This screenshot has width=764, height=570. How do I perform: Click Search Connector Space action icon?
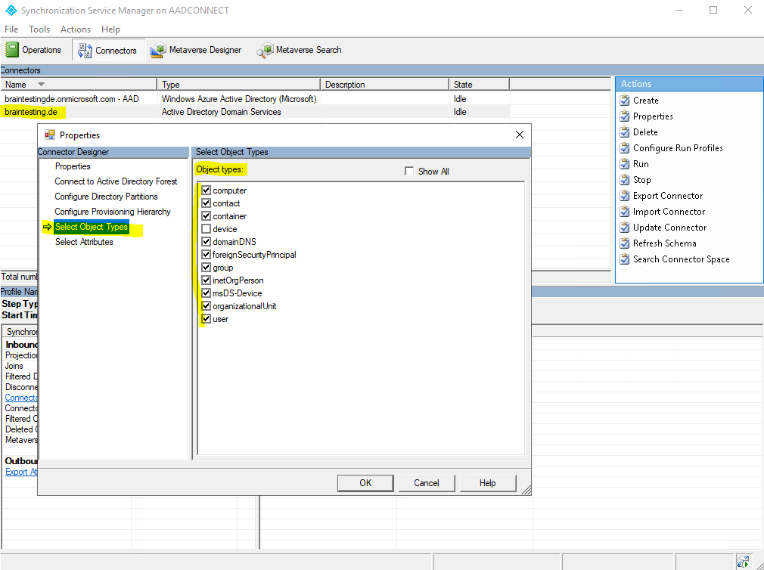(625, 259)
